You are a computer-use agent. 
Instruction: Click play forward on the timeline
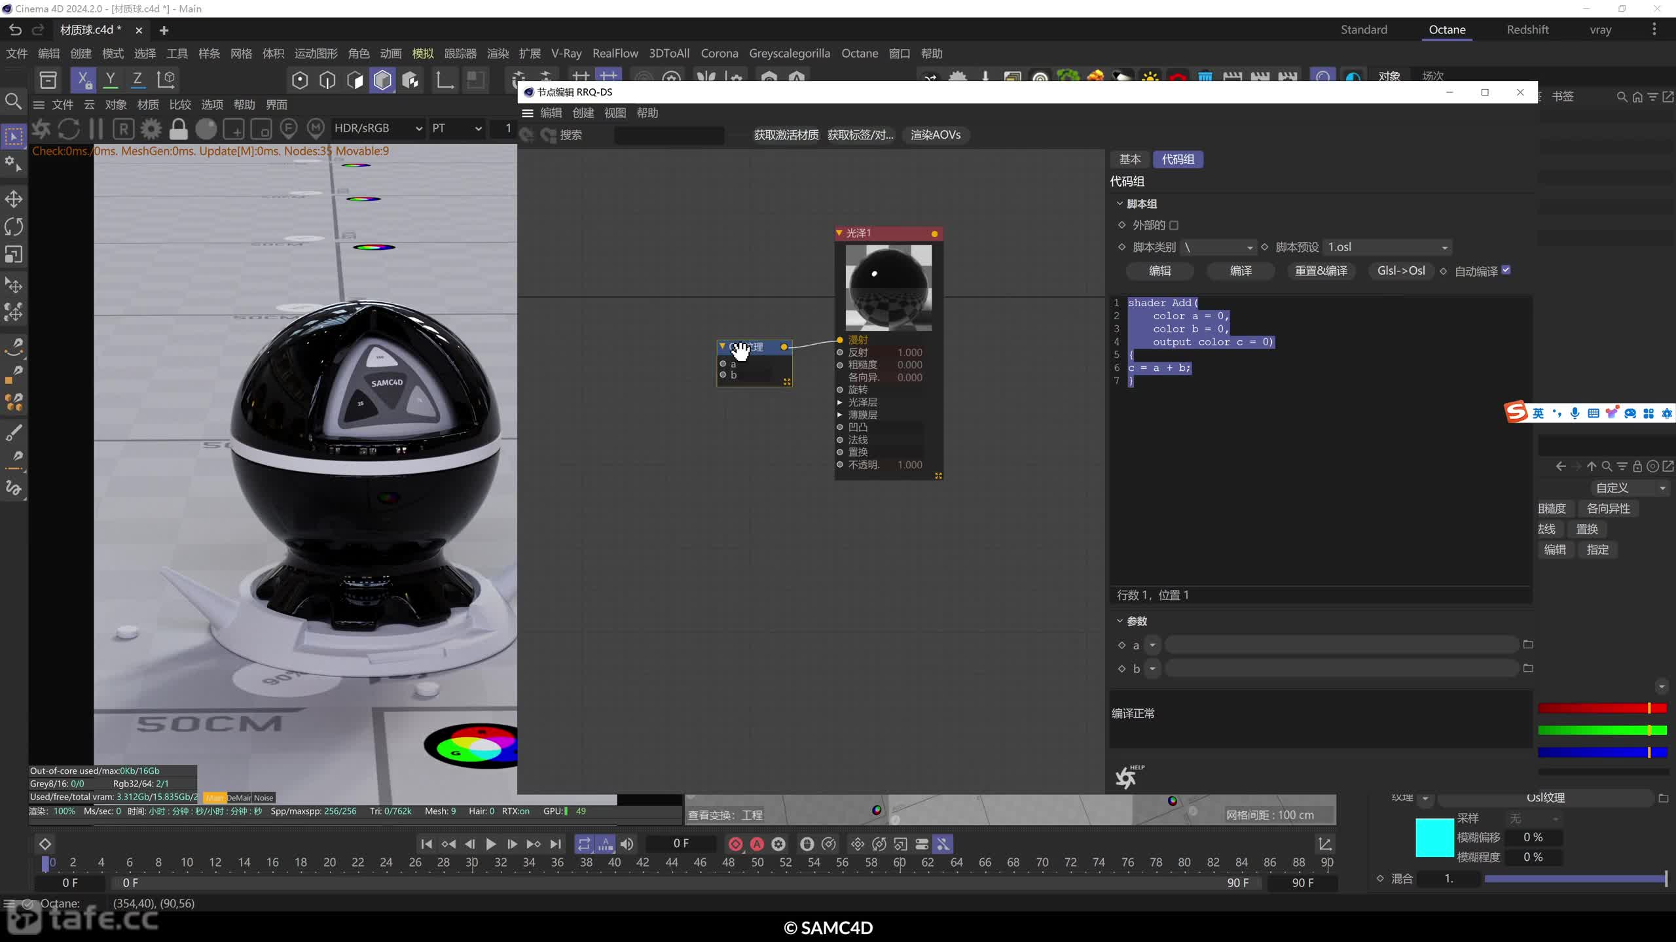tap(490, 844)
